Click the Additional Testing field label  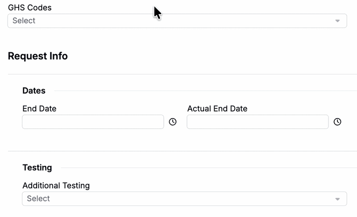pyautogui.click(x=56, y=185)
